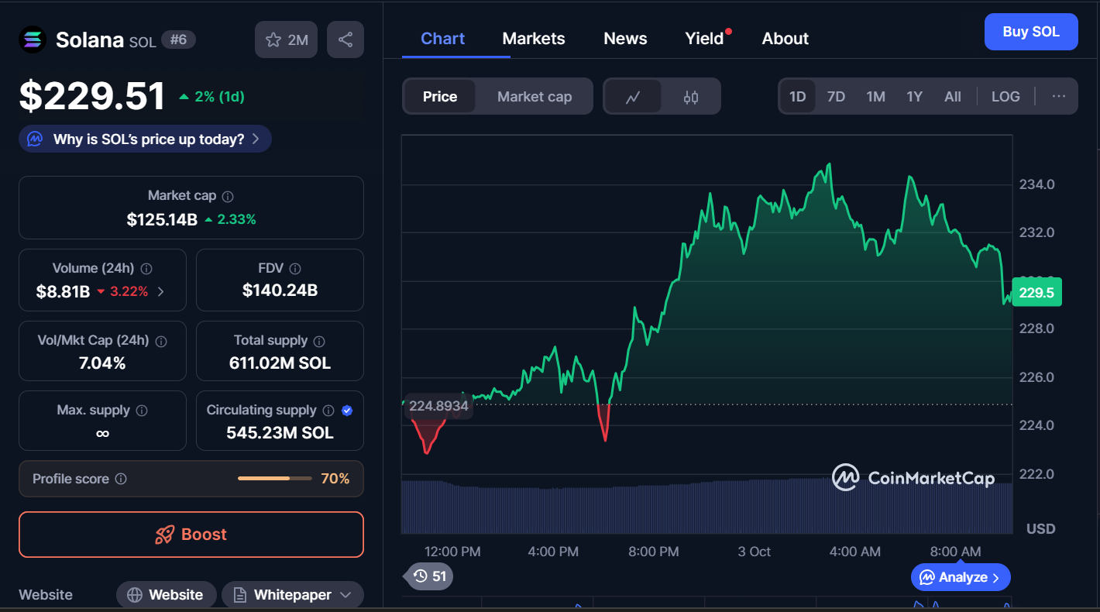This screenshot has height=612, width=1100.
Task: Click the share icon next to Solana
Action: [x=345, y=40]
